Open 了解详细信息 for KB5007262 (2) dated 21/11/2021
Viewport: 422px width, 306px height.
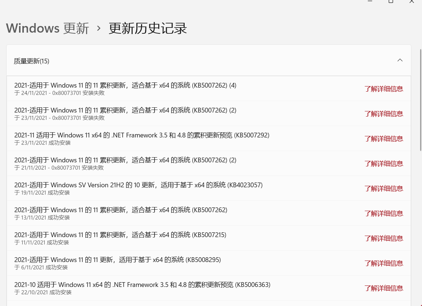pos(384,164)
